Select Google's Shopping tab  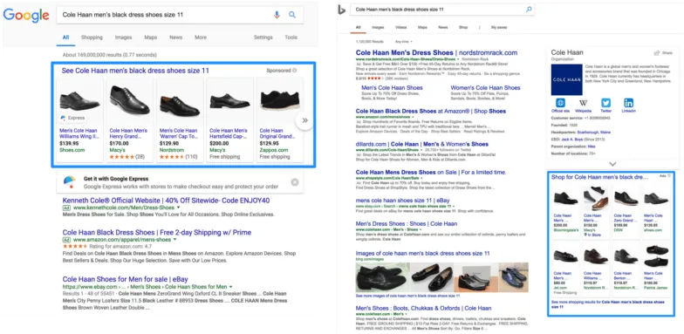pyautogui.click(x=92, y=37)
